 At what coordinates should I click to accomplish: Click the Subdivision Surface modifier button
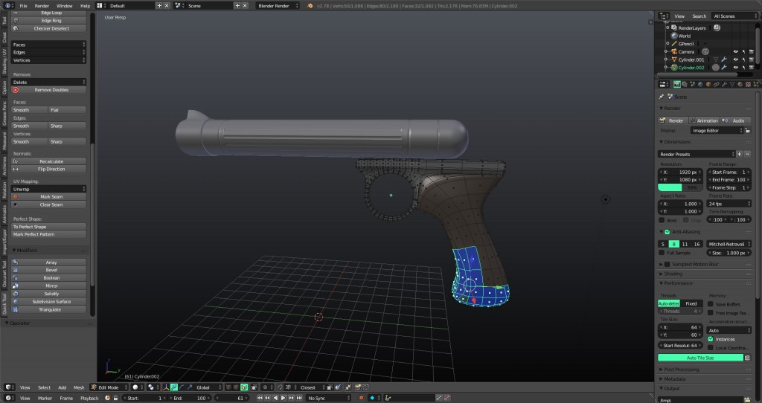pyautogui.click(x=50, y=301)
